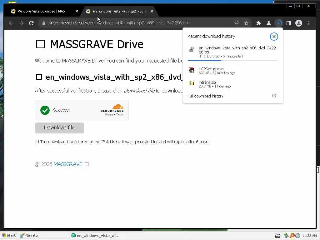Click the taskbar clock showing 11:23 AM
The width and height of the screenshot is (320, 240).
[x=309, y=236]
